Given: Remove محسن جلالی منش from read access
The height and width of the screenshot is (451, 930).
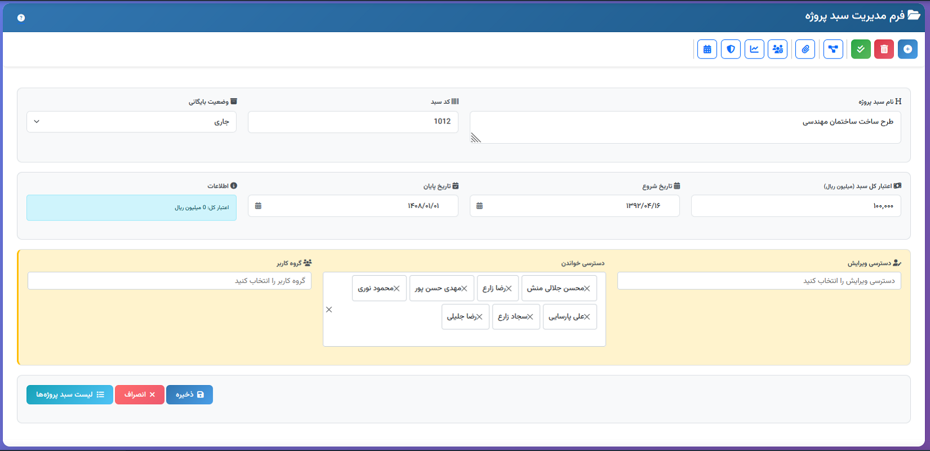Looking at the screenshot, I should [587, 288].
